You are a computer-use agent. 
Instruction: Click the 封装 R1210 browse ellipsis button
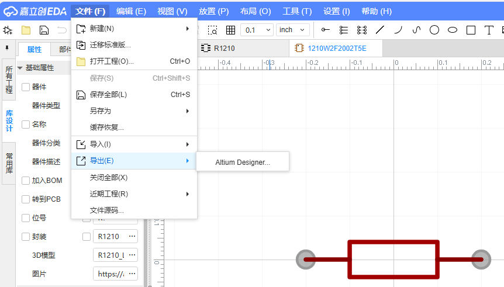point(132,236)
